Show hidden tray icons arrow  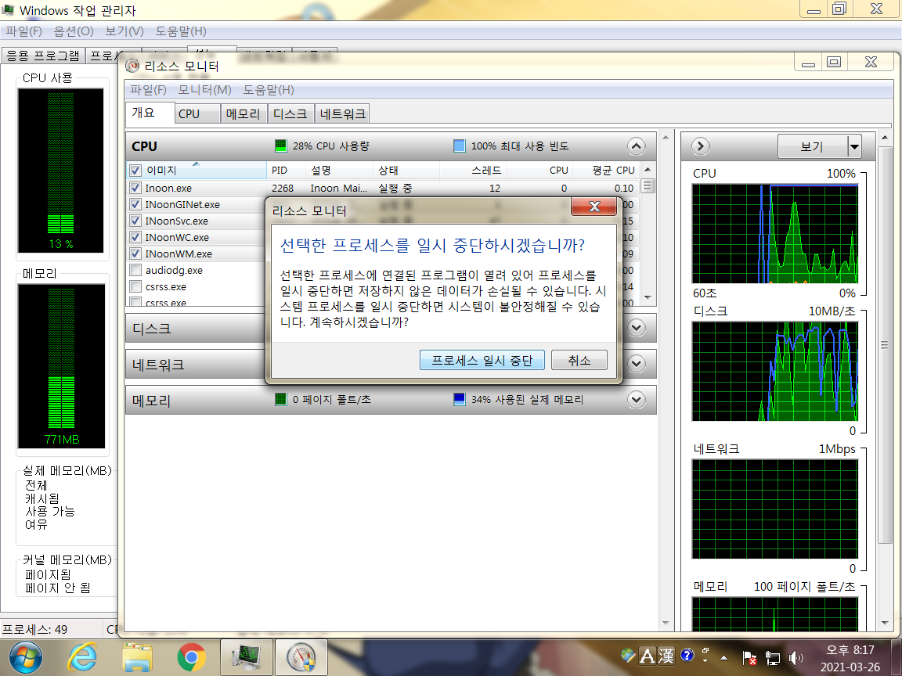[x=723, y=657]
